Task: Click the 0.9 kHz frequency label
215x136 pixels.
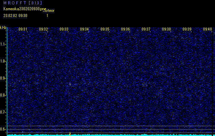Action: 3,78
